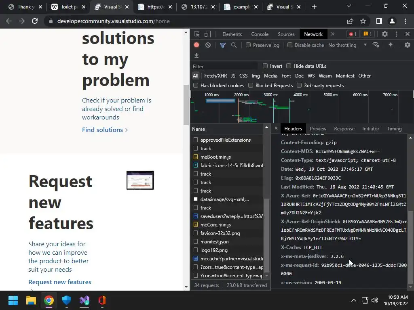The width and height of the screenshot is (414, 310).
Task: Switch to Elements panel tab
Action: coord(232,34)
